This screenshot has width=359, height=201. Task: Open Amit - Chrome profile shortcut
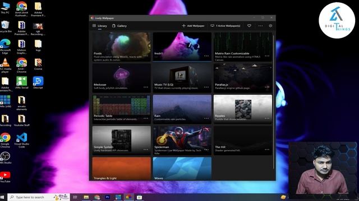pos(21,66)
